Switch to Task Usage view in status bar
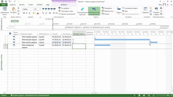The height and width of the screenshot is (97, 173). 139,95
